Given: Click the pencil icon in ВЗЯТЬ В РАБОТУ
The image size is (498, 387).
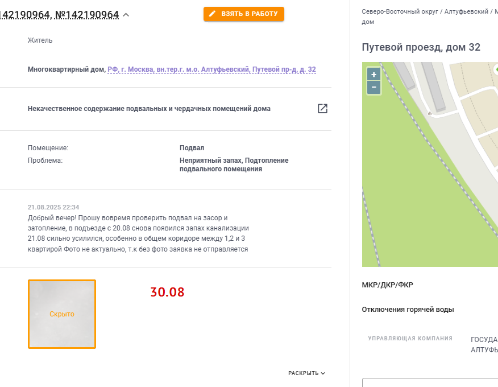Looking at the screenshot, I should pyautogui.click(x=212, y=14).
